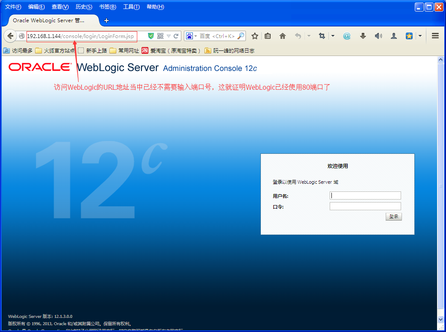Expand the undo arrow dropdown
The height and width of the screenshot is (332, 446).
click(309, 36)
